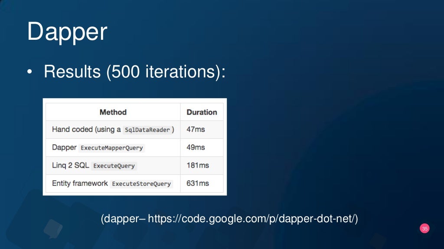Click the 'Hand coded (using a' text

(x=86, y=129)
